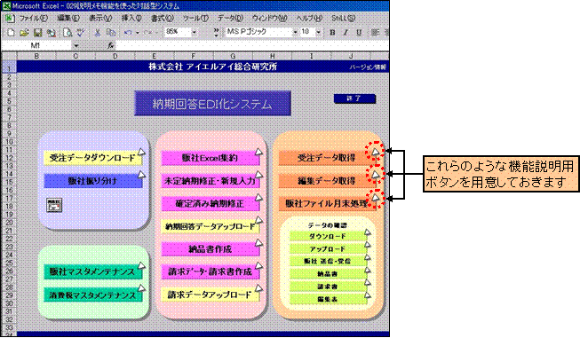Click the small form icon under 販社振り分け
This screenshot has width=580, height=338.
(54, 205)
